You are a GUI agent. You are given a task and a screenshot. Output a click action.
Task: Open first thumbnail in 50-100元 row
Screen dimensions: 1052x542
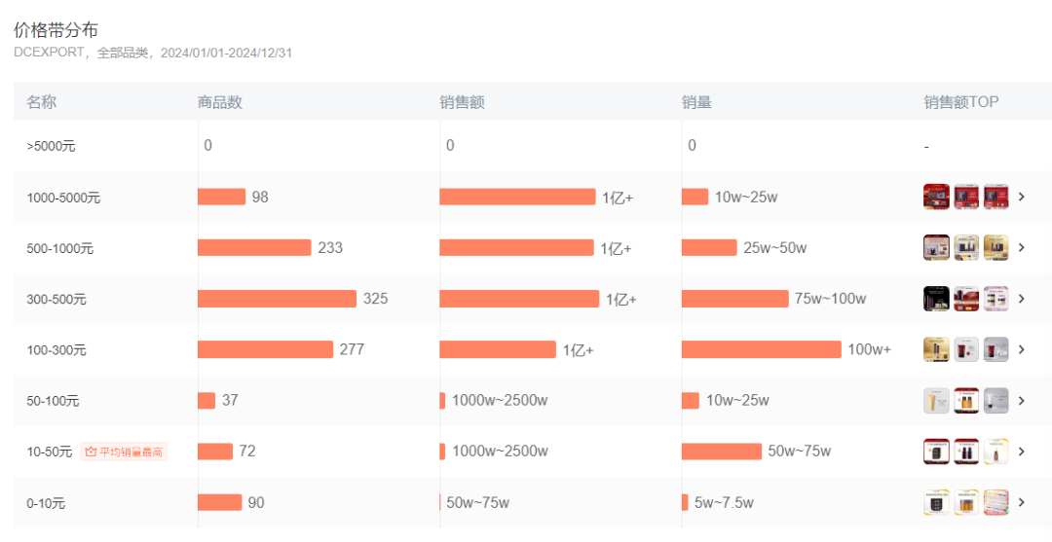click(936, 400)
